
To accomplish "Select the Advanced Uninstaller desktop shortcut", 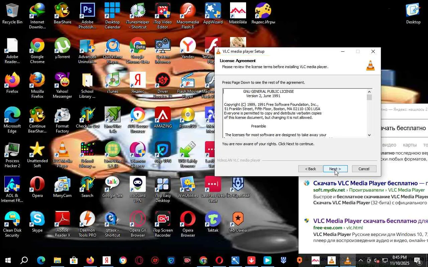I will tap(88, 51).
